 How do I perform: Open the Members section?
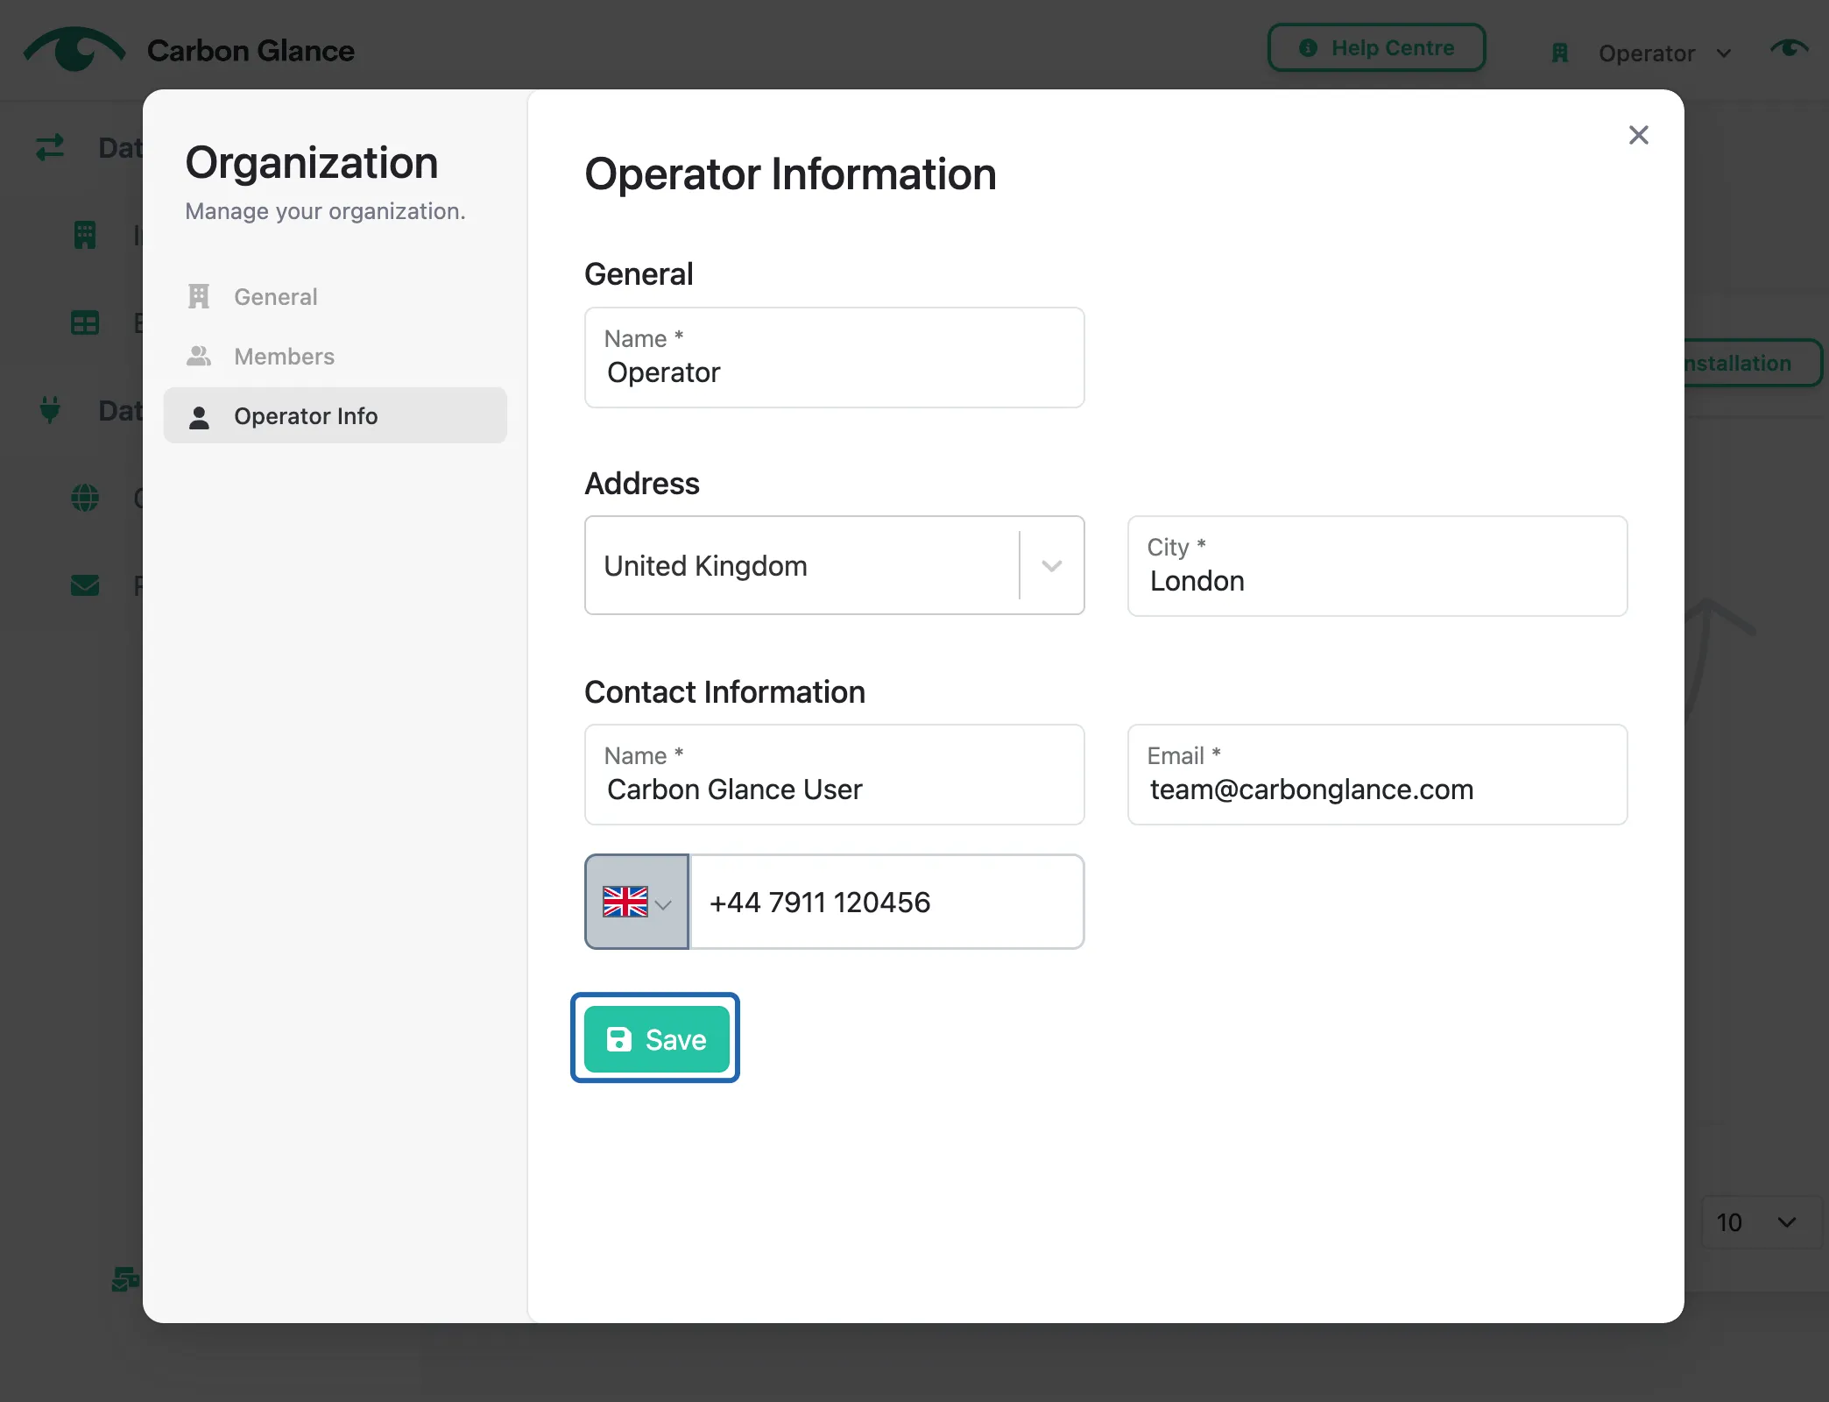(x=335, y=357)
